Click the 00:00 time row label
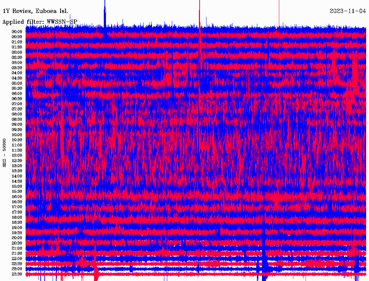The image size is (369, 281). (17, 32)
